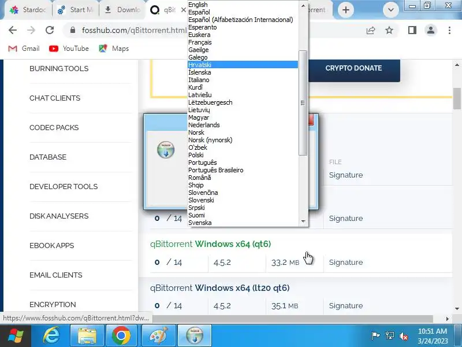Choose Euskera in the list
462x347 pixels.
[243, 35]
